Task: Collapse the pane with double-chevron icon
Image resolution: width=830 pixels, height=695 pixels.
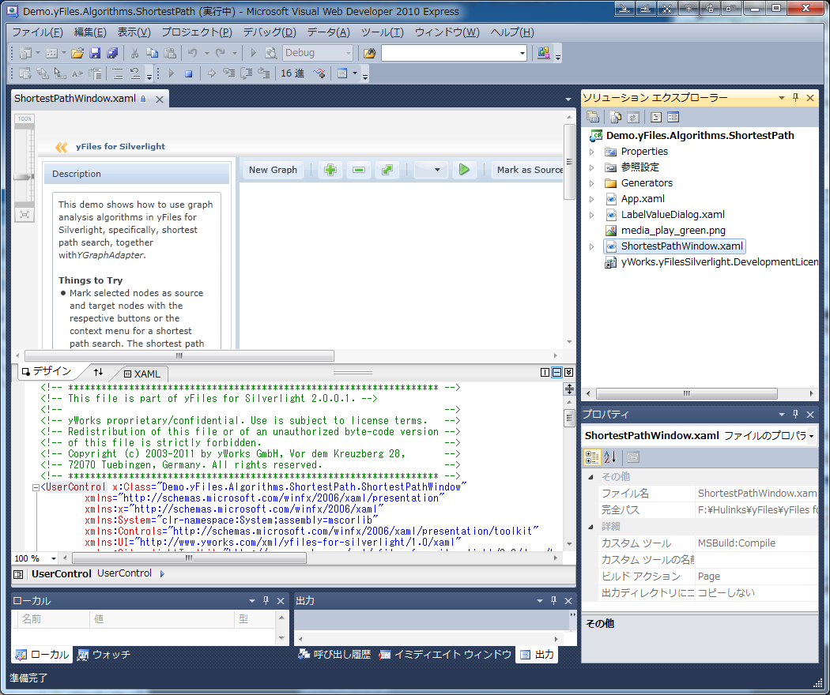Action: (x=568, y=372)
